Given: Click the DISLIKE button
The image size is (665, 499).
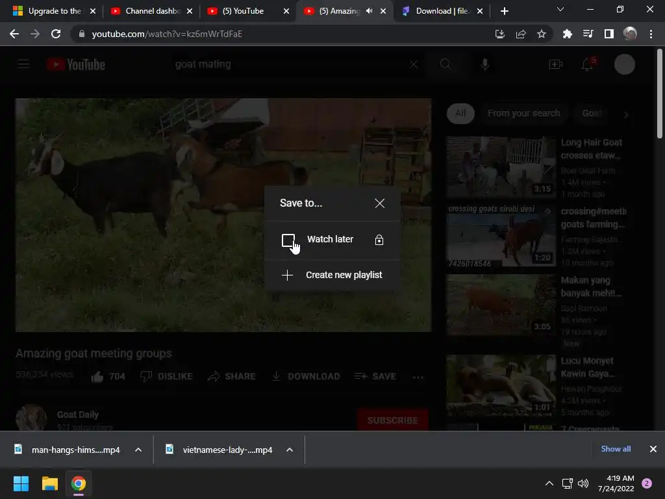Looking at the screenshot, I should 167,376.
